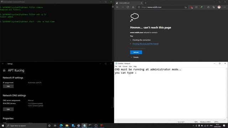Open Microsoft Edge from the taskbar
This screenshot has height=128, width=228.
pos(61,126)
